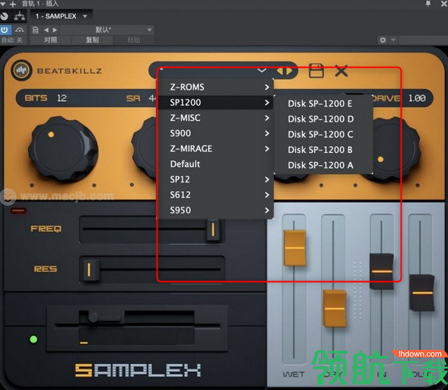
Task: Pin the plugin window
Action: (x=428, y=4)
